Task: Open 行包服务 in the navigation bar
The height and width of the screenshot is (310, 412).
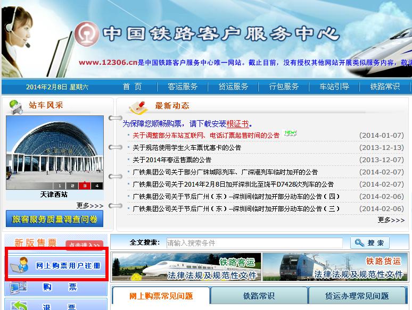Action: tap(284, 86)
